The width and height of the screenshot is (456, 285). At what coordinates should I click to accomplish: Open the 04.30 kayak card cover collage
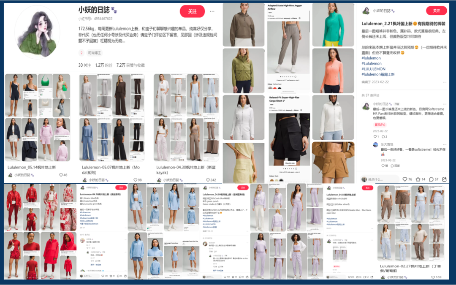(187, 117)
